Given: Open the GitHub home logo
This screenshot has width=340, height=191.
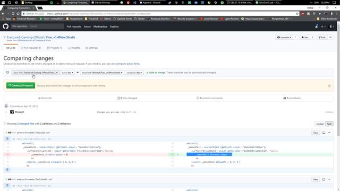Looking at the screenshot, I should (x=6, y=27).
